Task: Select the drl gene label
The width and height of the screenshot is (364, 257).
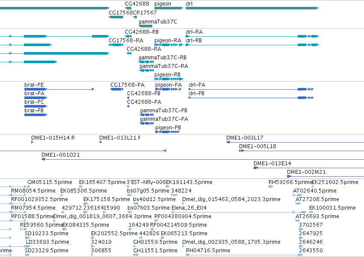Action: (189, 4)
